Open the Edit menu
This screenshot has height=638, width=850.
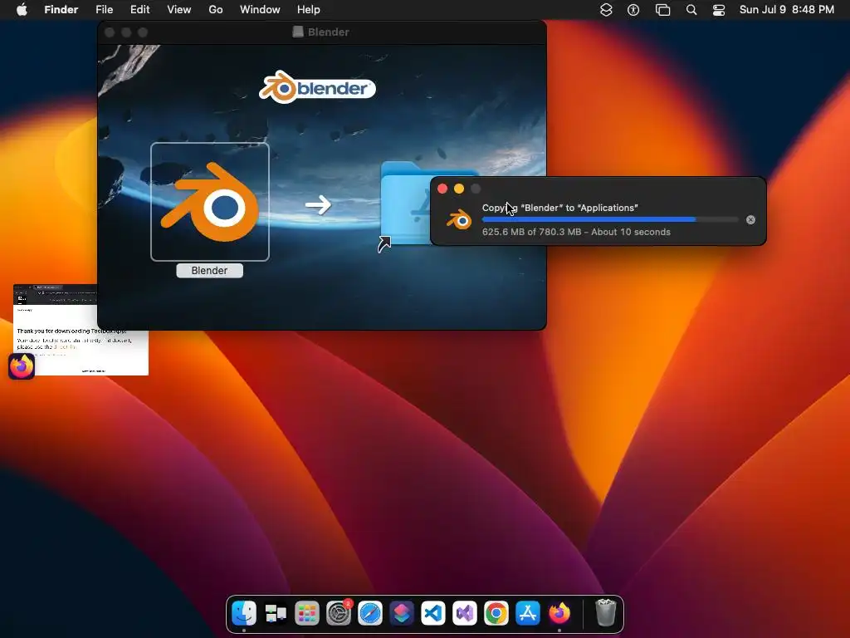139,10
